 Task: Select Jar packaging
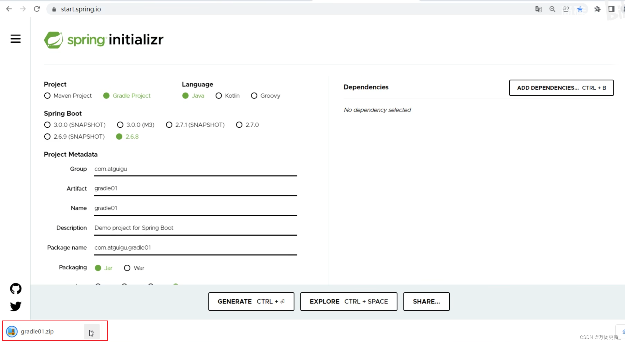[104, 268]
